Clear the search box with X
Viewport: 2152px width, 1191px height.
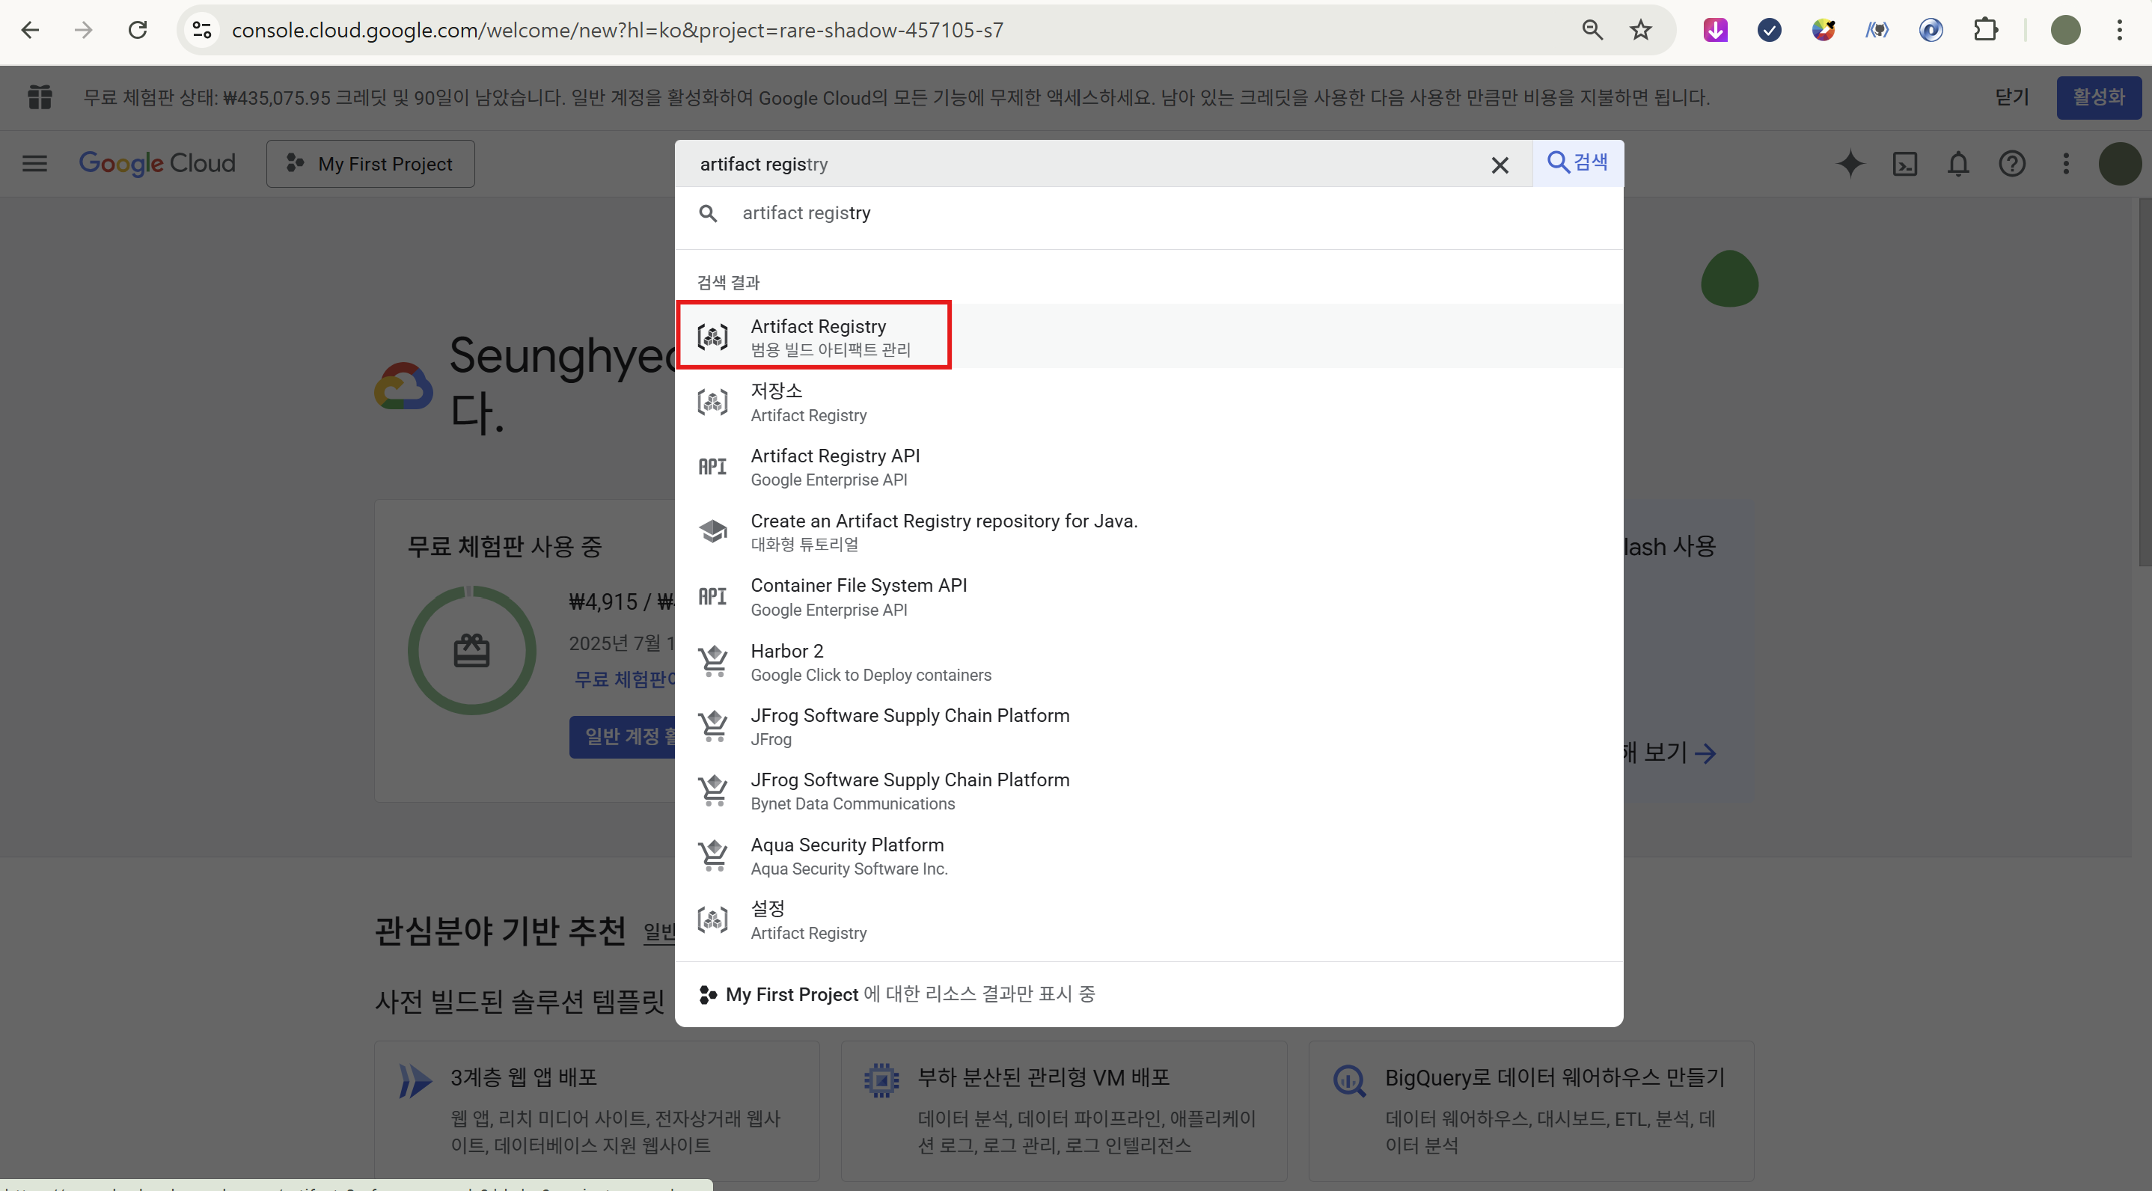pyautogui.click(x=1500, y=165)
